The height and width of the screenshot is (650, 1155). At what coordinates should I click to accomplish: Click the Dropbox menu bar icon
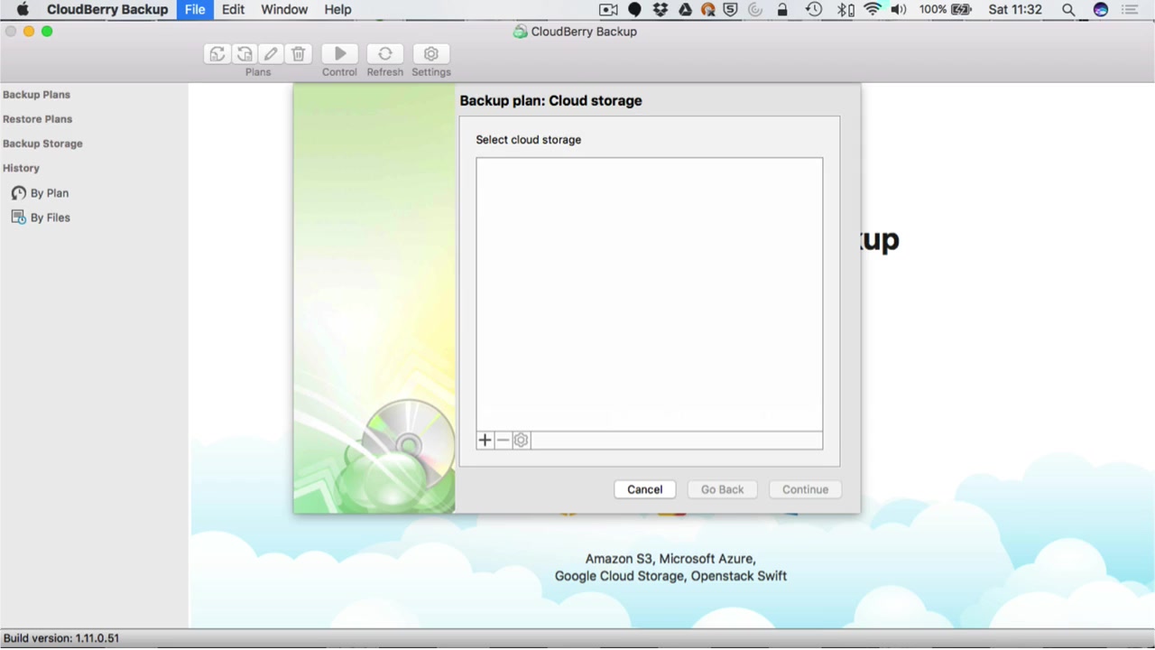661,10
